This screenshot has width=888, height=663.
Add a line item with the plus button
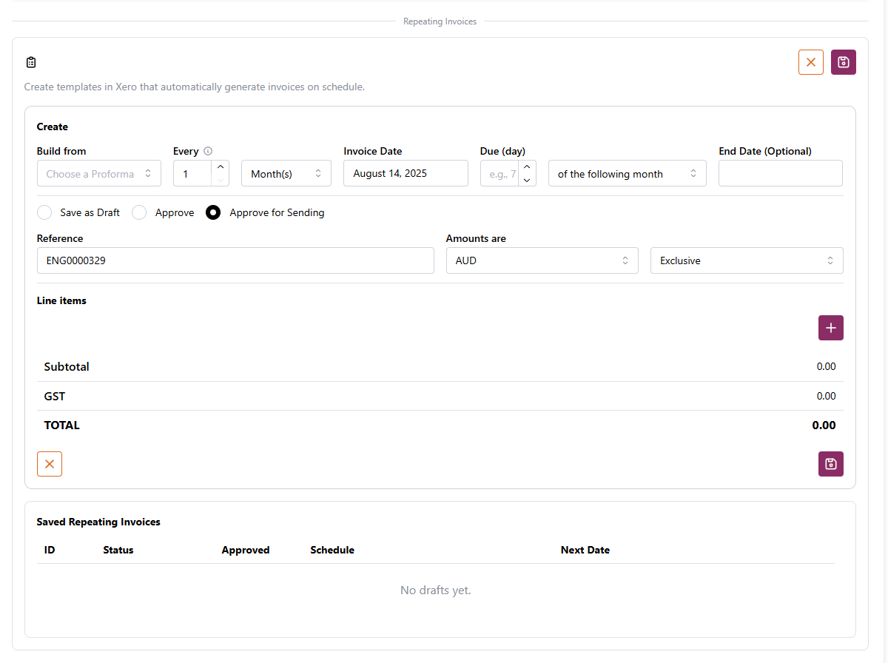point(830,328)
